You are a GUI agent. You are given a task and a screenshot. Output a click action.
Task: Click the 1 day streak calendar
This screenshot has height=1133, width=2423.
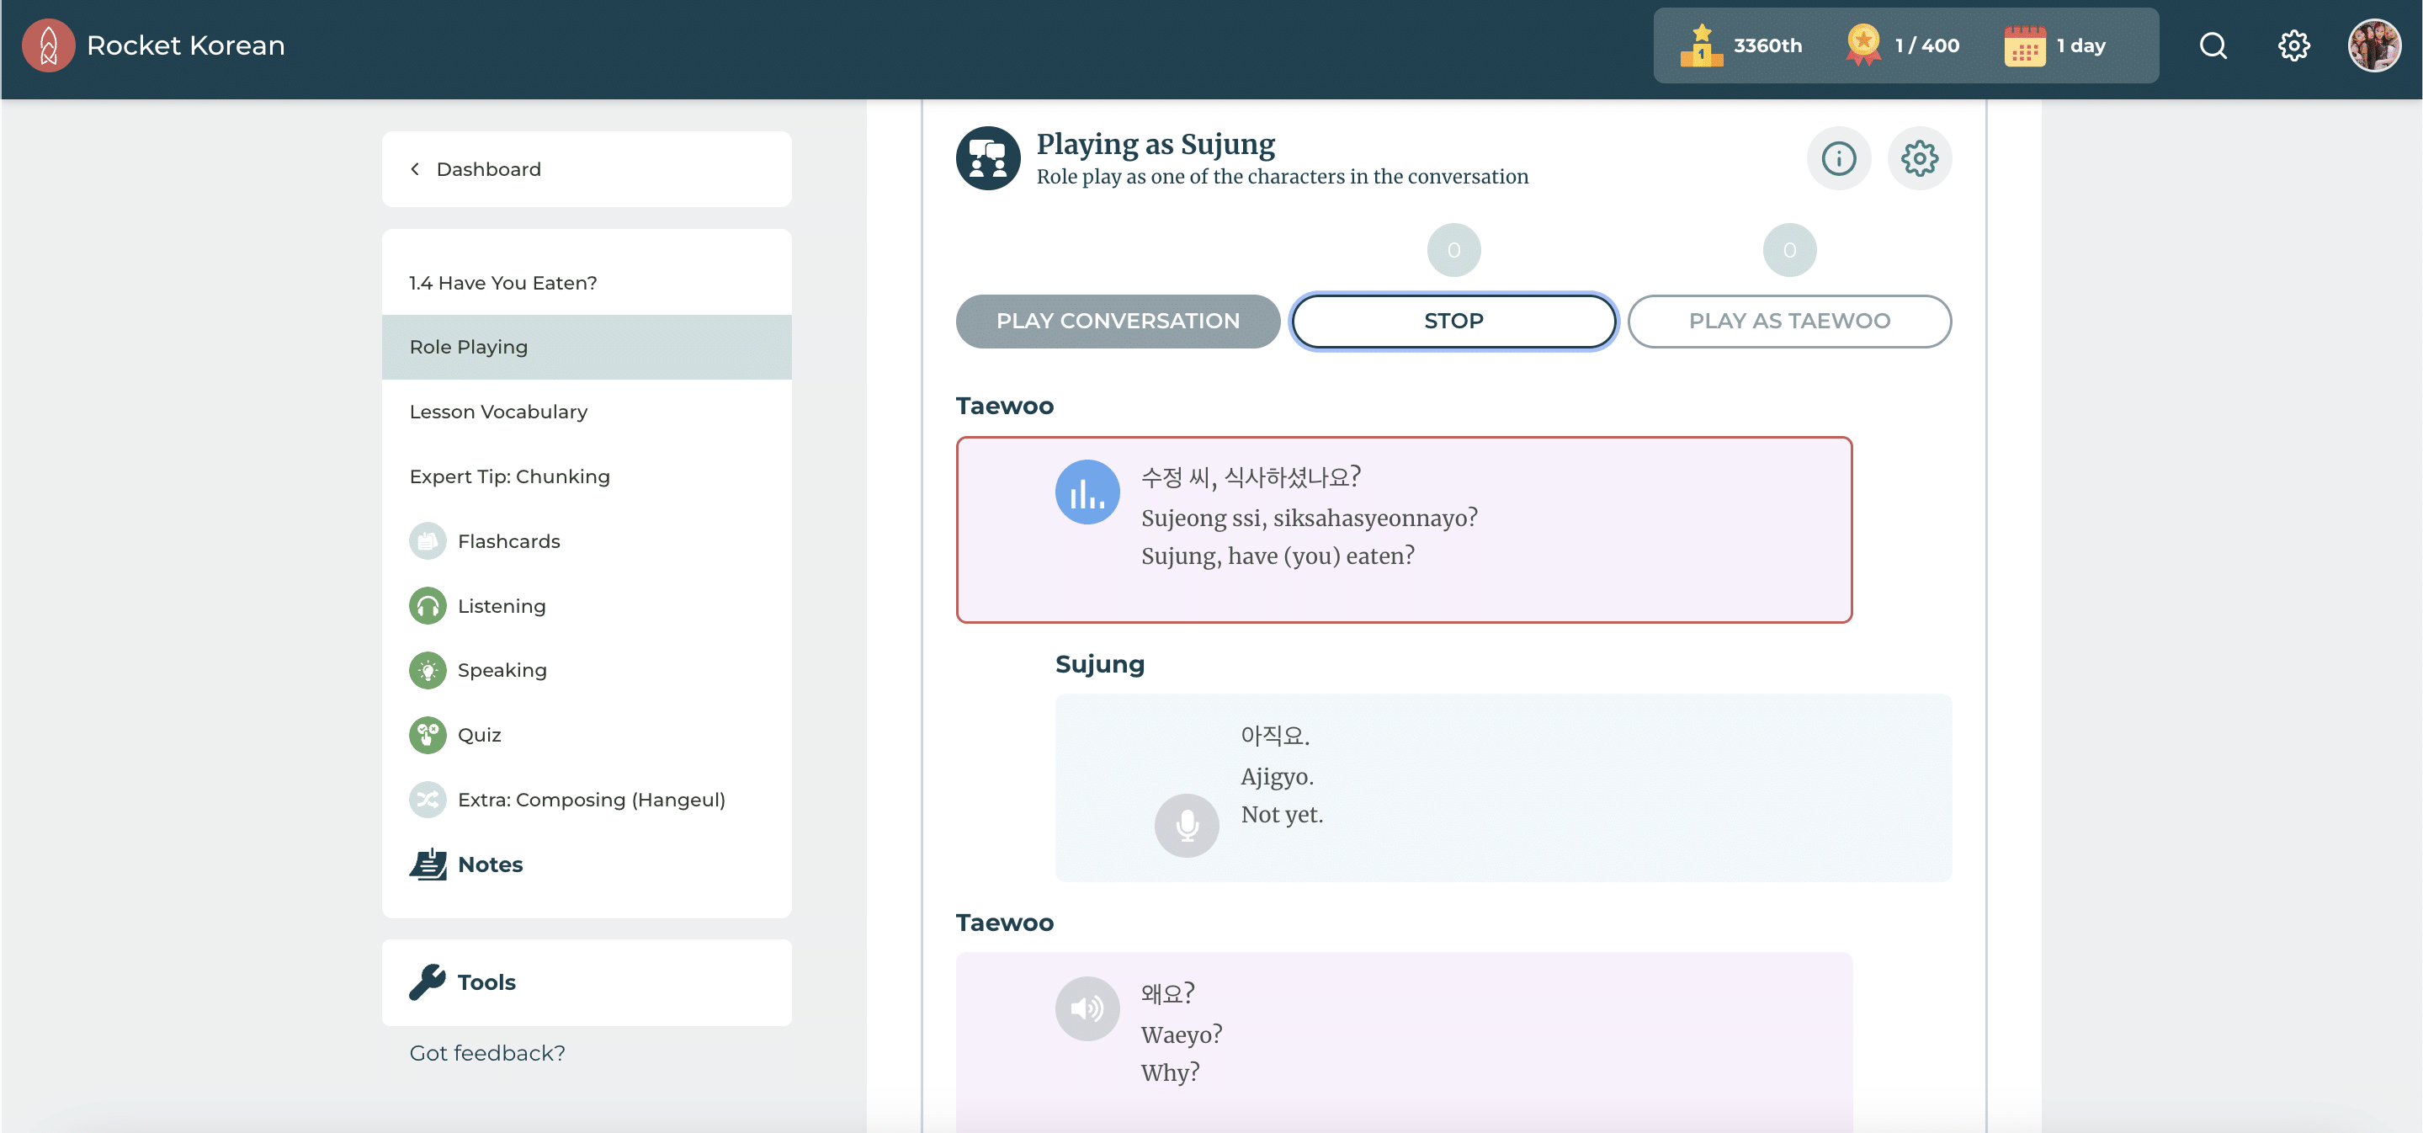pos(2055,45)
